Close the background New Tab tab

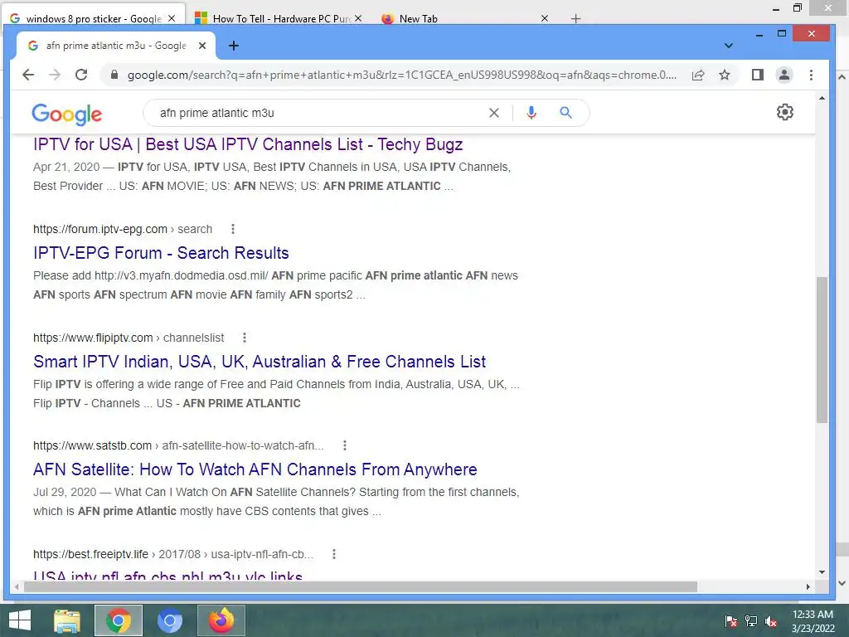coord(545,18)
